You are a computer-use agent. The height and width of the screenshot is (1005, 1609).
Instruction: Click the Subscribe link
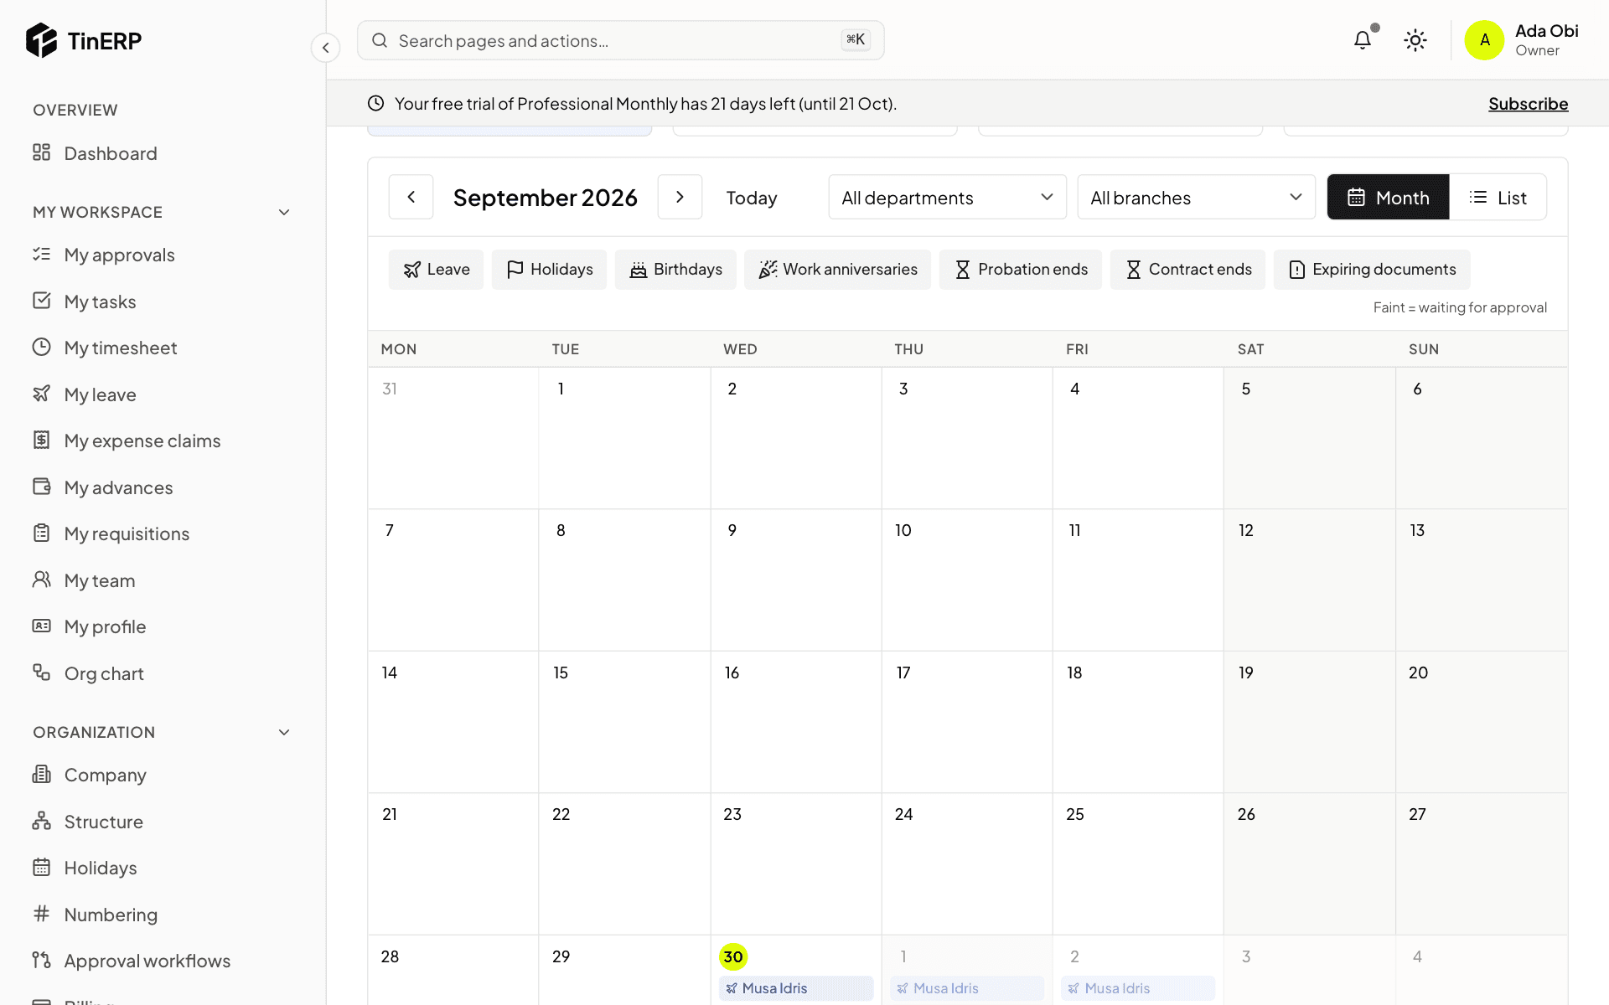tap(1528, 104)
